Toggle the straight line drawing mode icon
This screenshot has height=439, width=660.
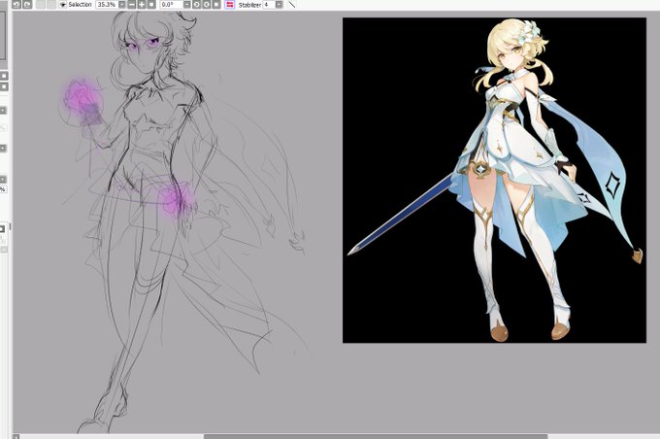click(x=292, y=5)
